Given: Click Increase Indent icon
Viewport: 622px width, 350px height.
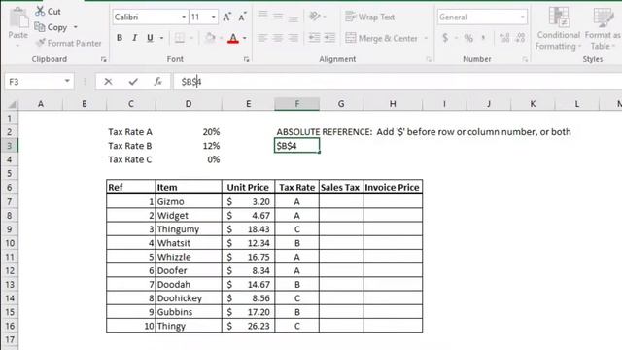Looking at the screenshot, I should point(329,38).
